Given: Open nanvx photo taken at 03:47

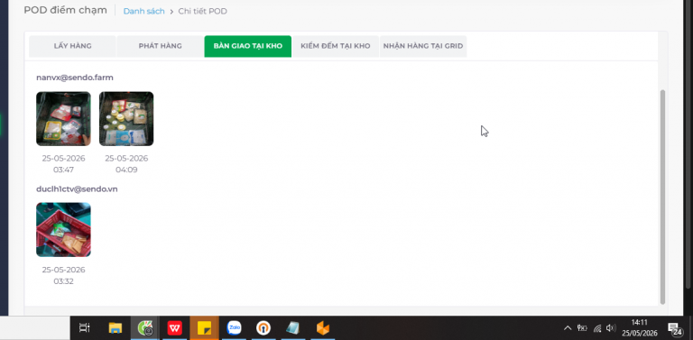Looking at the screenshot, I should click(x=63, y=119).
